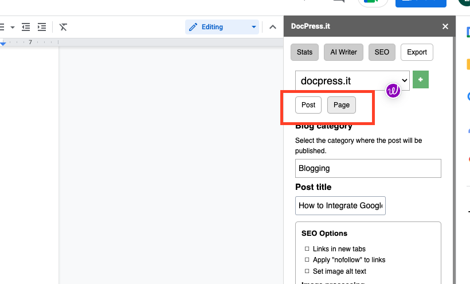Click the sidebar vertical scrollbar

(x=454, y=160)
